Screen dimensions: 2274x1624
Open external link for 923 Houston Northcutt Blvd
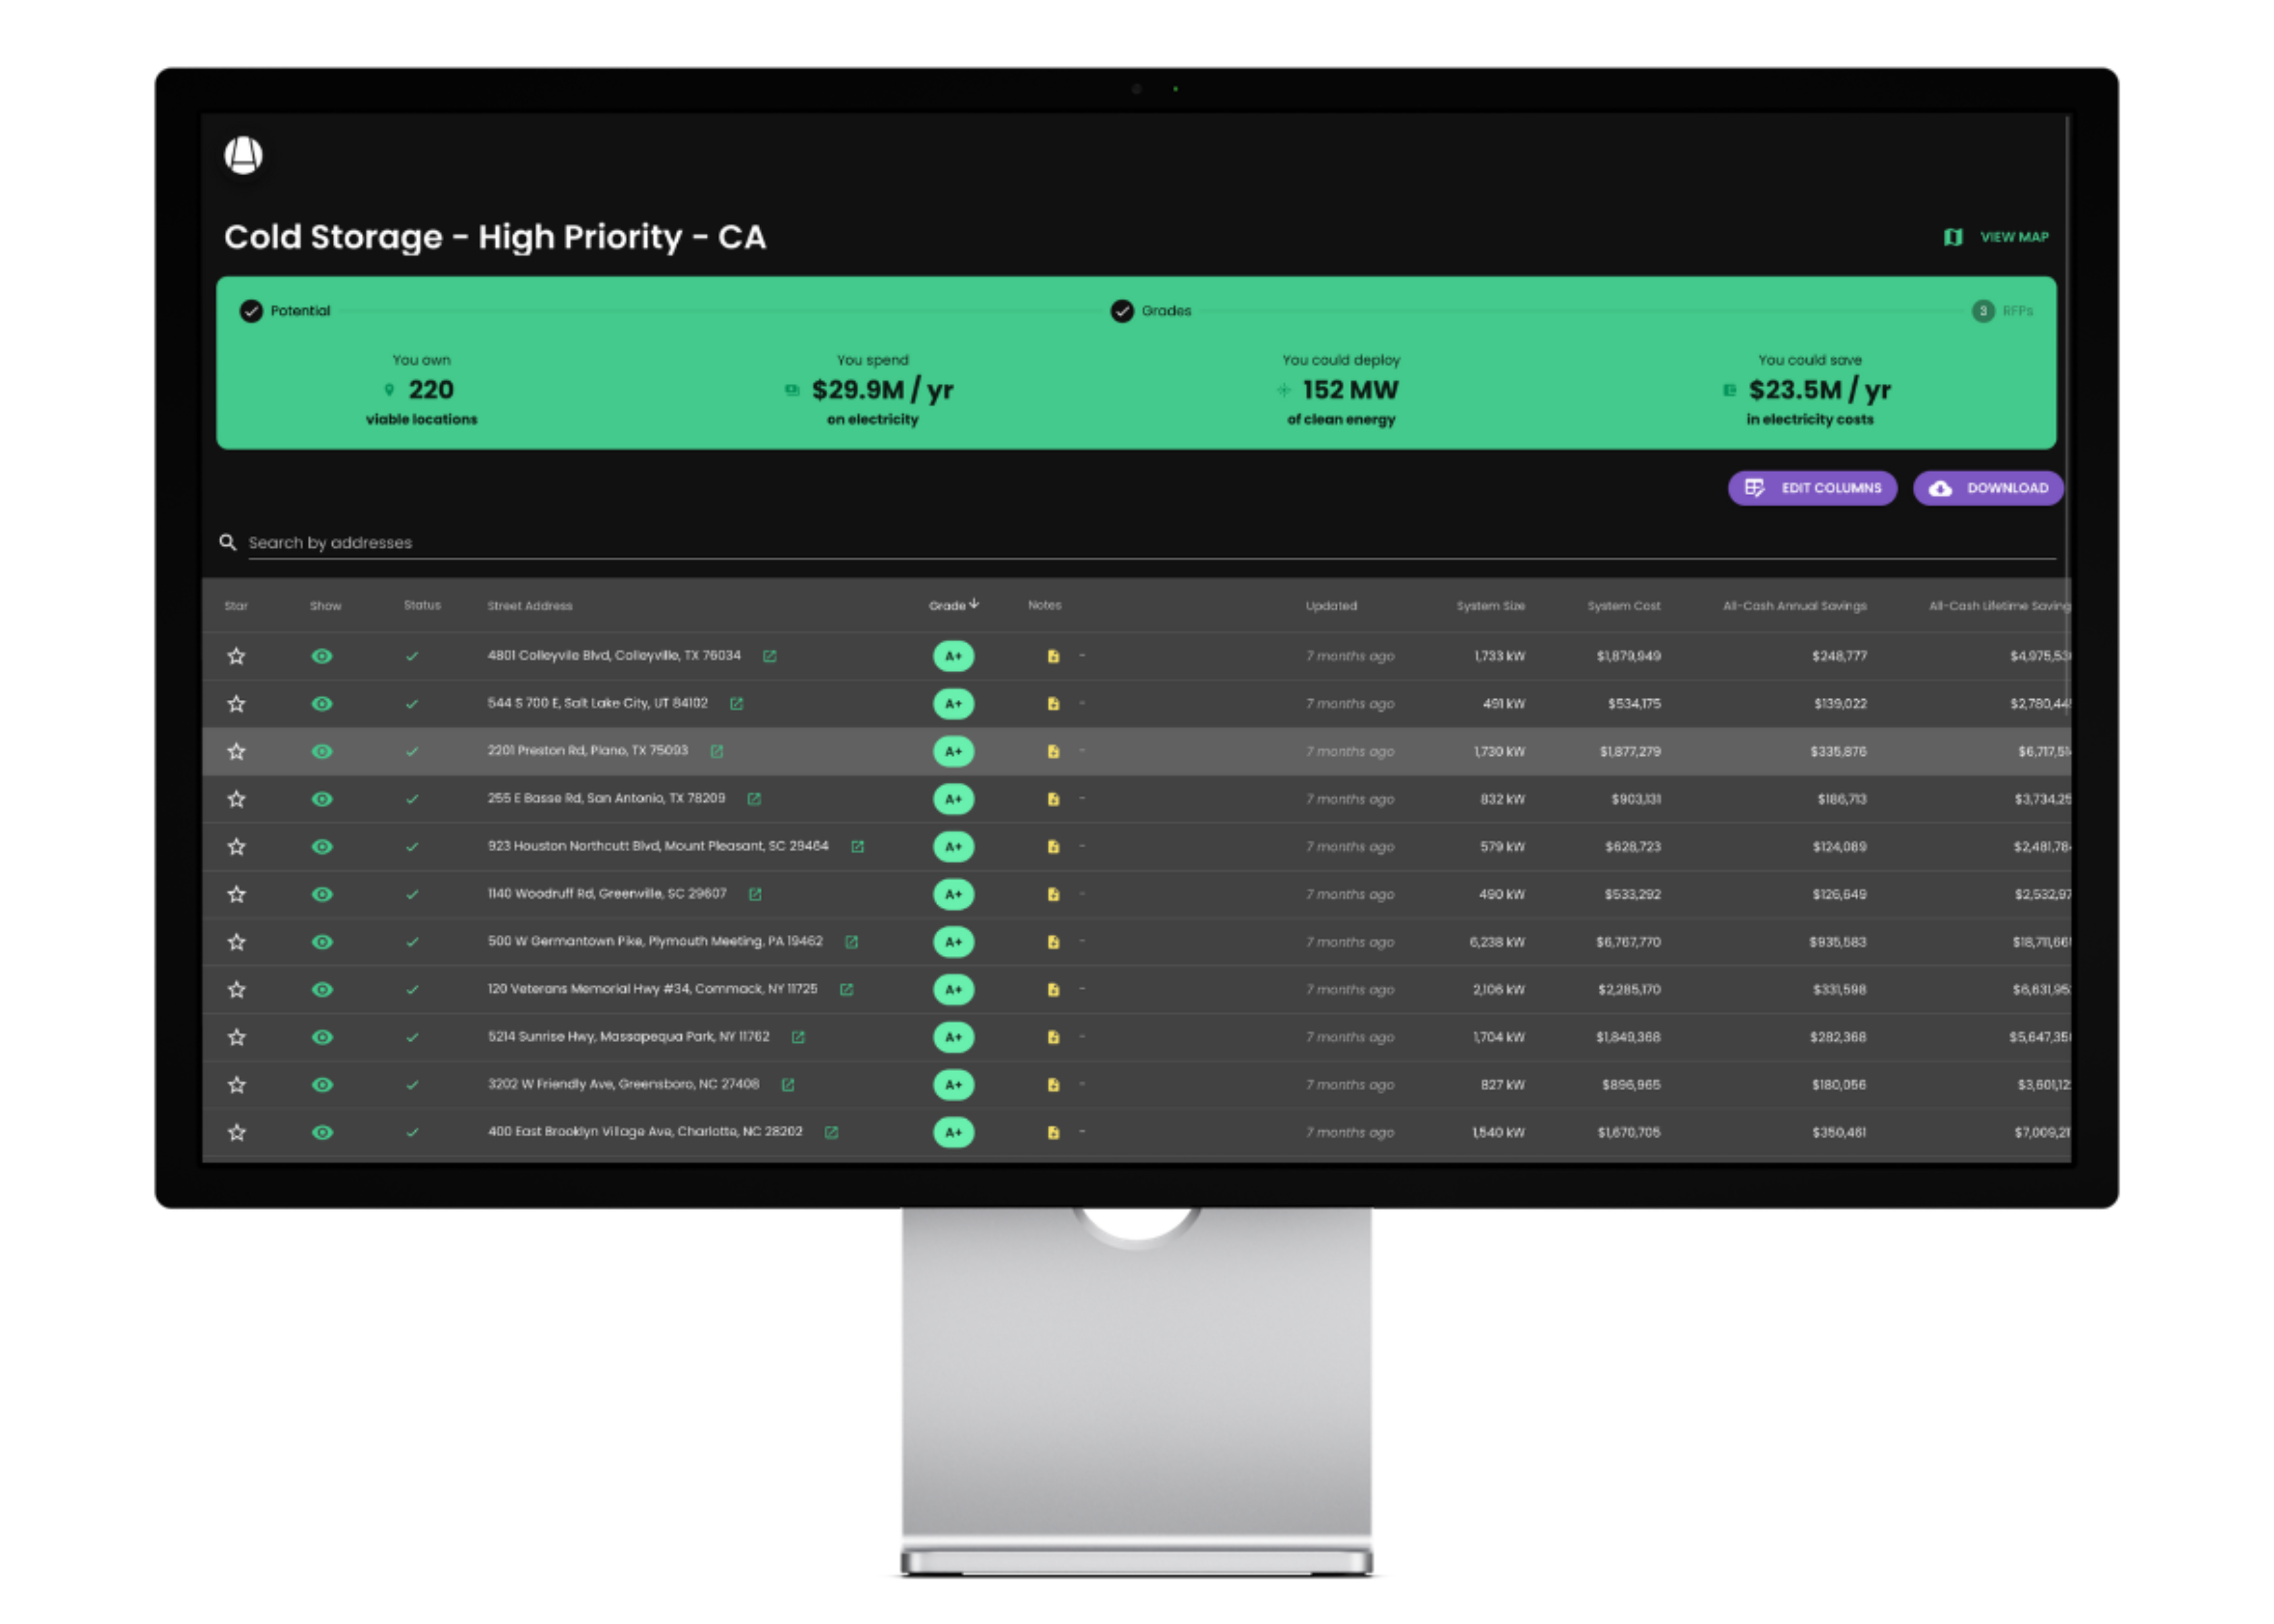858,847
